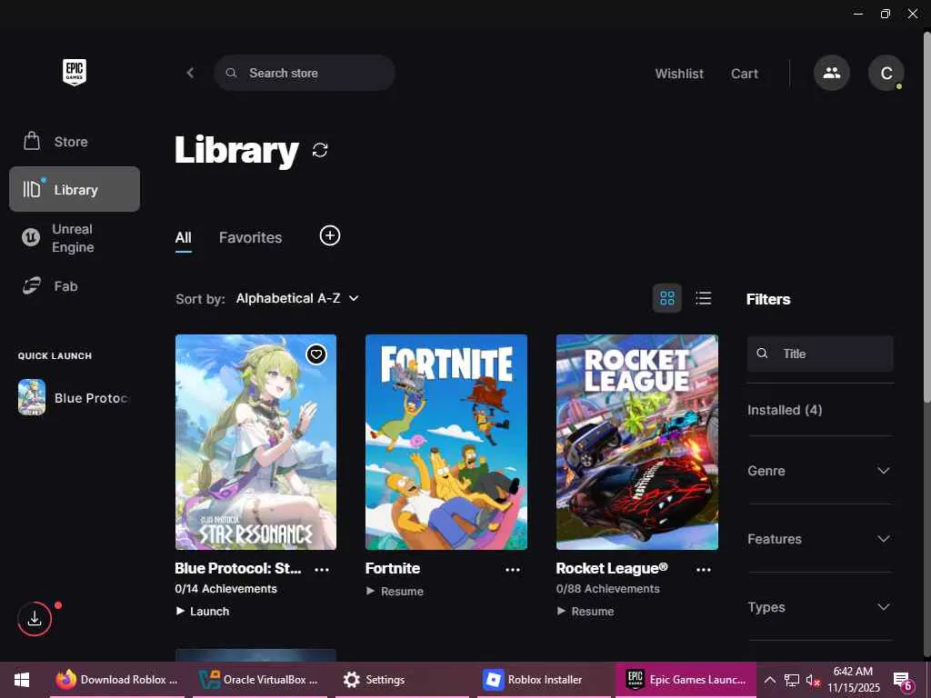The image size is (931, 698).
Task: Open the Wishlist link
Action: (x=679, y=74)
